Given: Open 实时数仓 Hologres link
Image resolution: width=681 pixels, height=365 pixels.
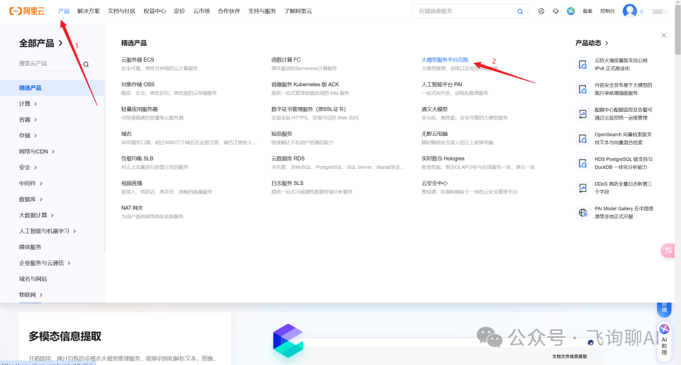Looking at the screenshot, I should click(x=443, y=159).
